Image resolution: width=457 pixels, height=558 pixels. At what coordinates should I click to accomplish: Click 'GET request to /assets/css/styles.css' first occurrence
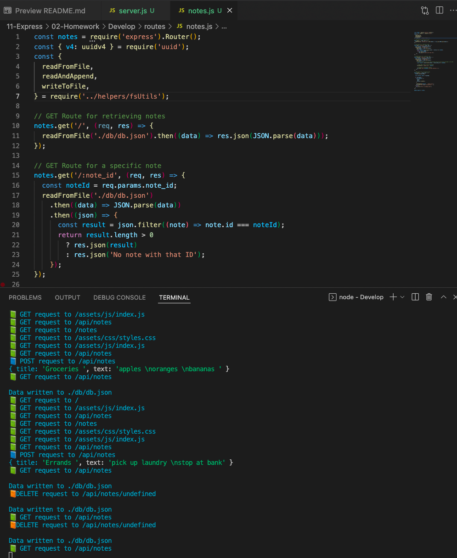coord(83,338)
